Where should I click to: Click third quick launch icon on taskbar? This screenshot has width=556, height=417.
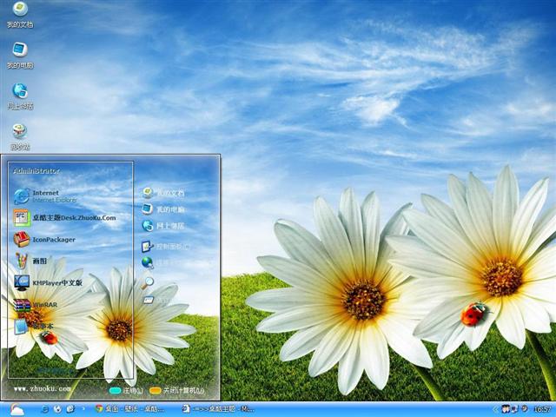click(70, 409)
